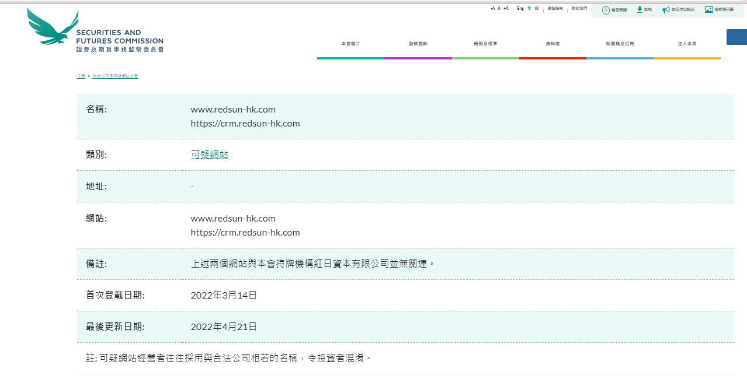Switch language to Eng
747x379 pixels.
520,9
